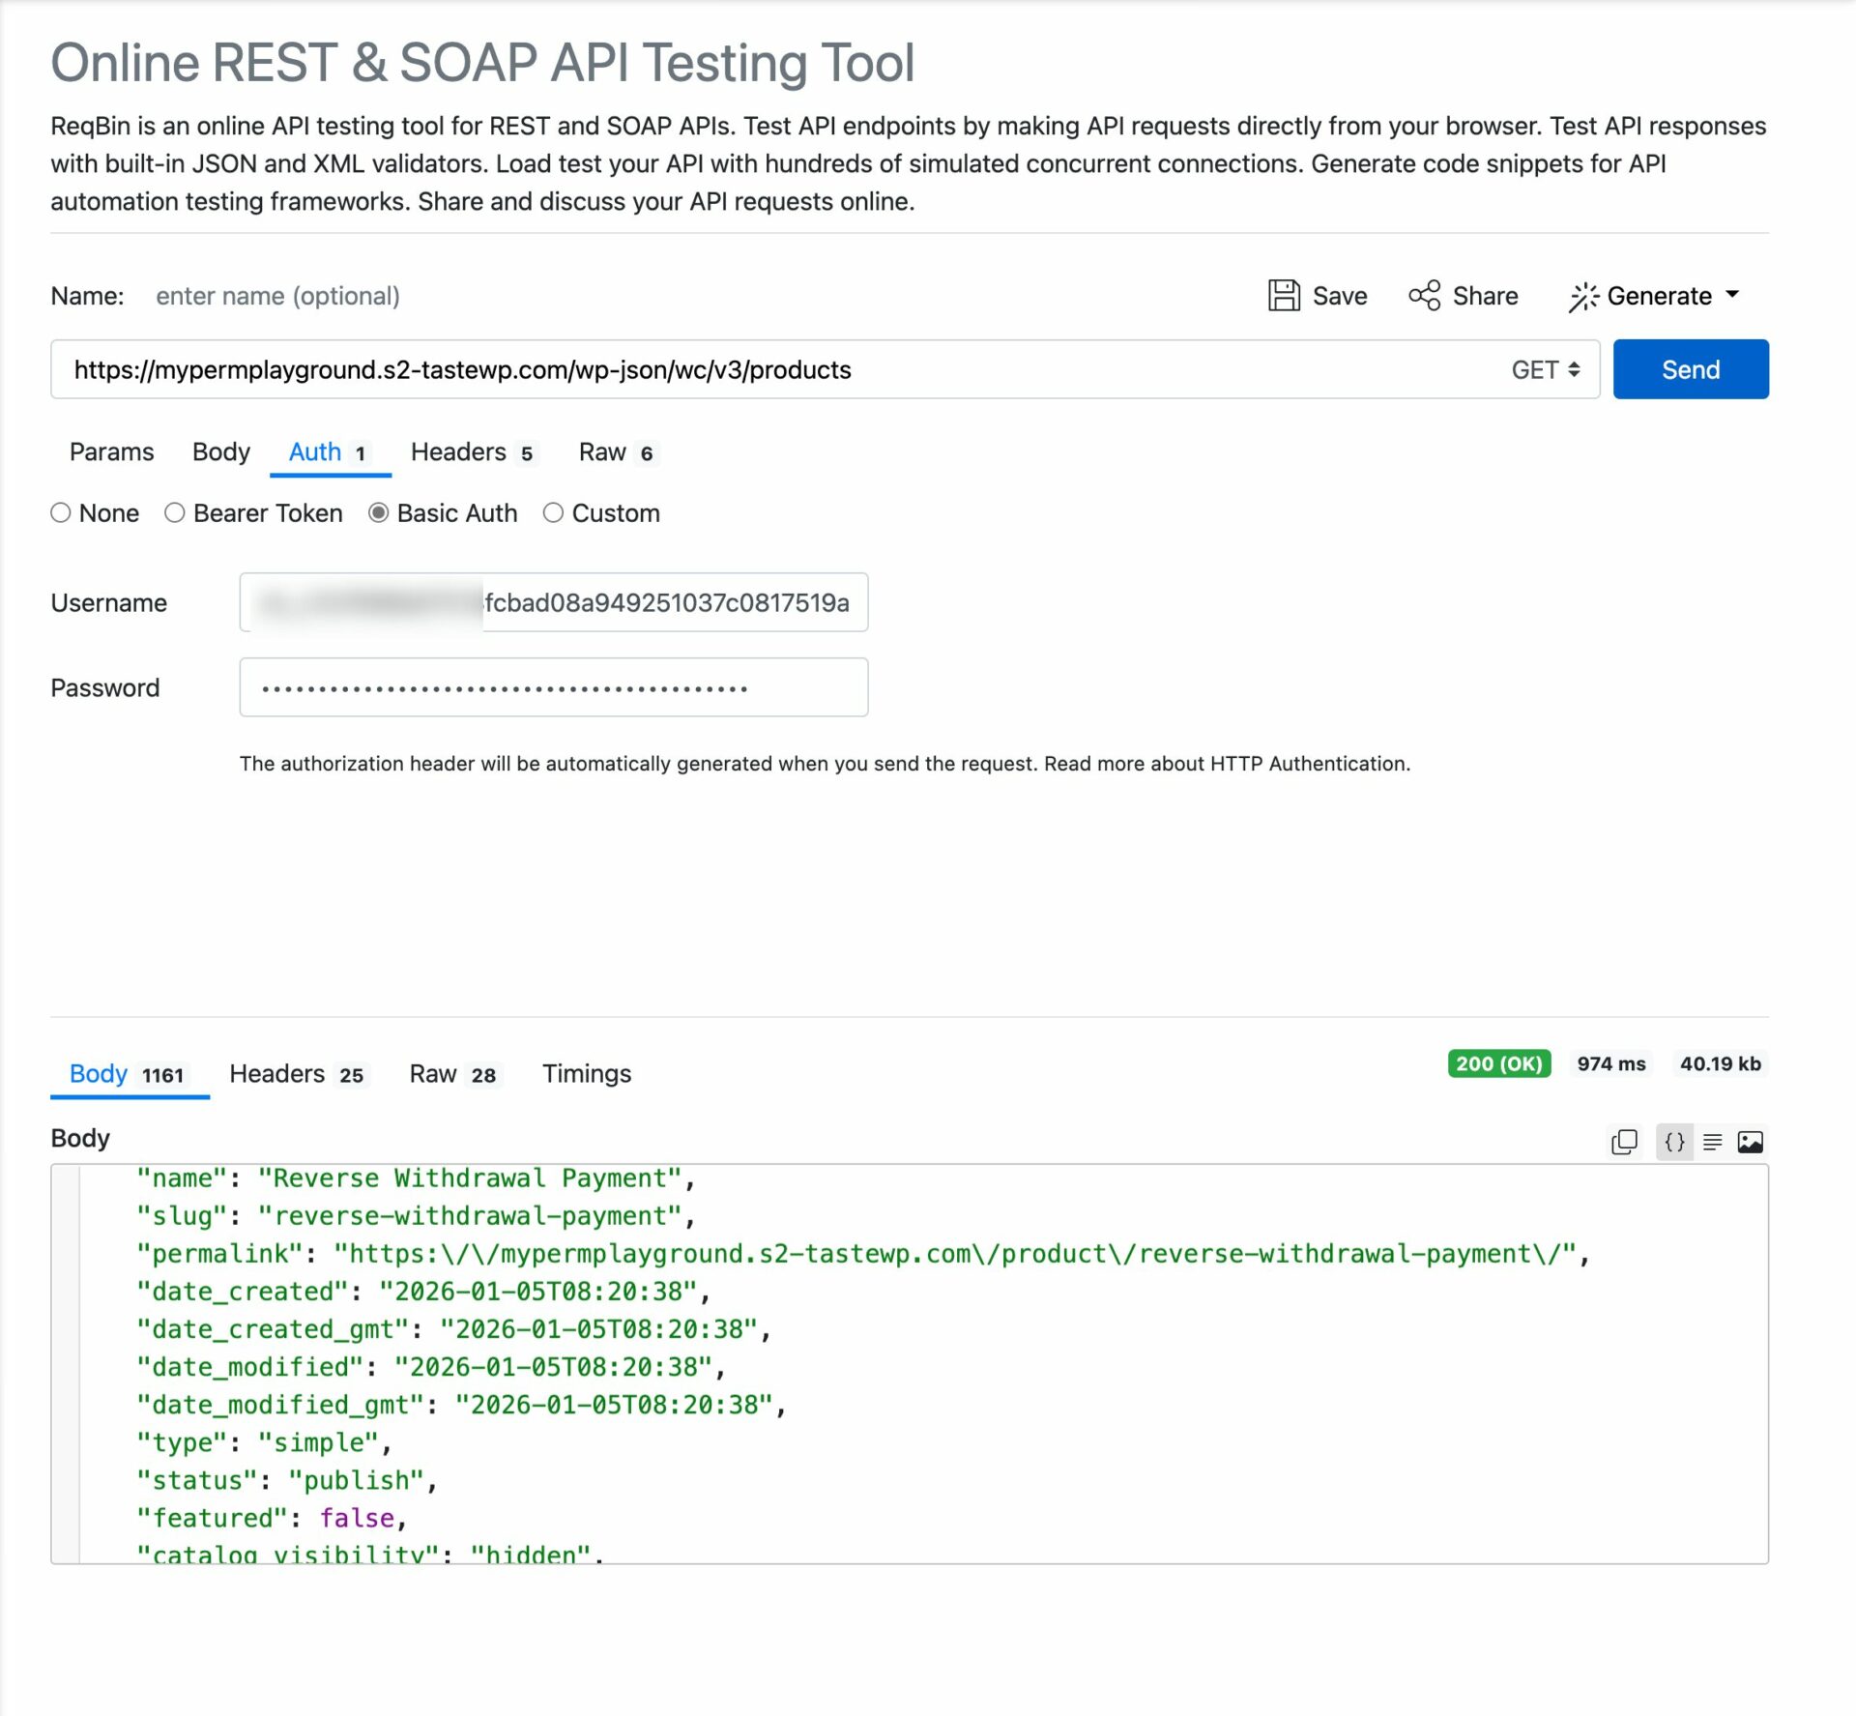This screenshot has width=1856, height=1716.
Task: Select the formatted JSON view icon
Action: pyautogui.click(x=1674, y=1142)
